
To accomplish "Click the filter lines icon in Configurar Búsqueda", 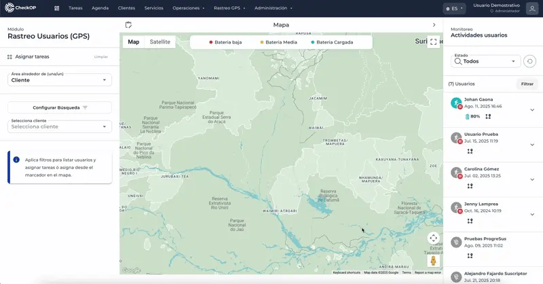I will (86, 107).
